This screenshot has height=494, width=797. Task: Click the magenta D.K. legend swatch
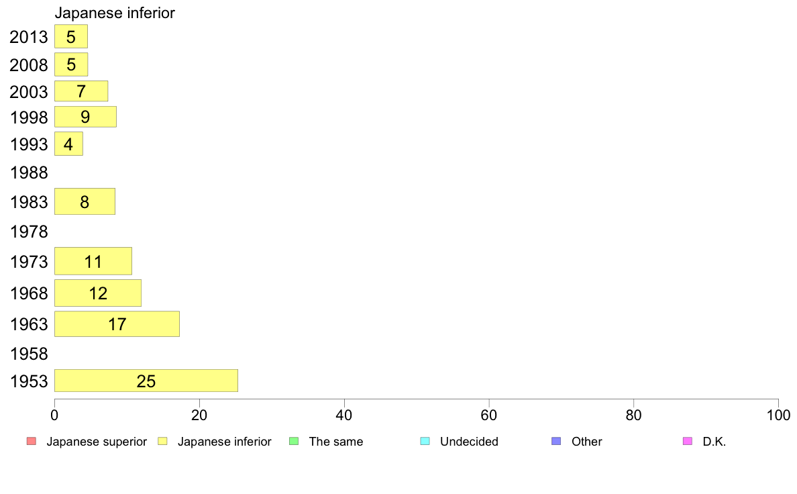pyautogui.click(x=687, y=441)
